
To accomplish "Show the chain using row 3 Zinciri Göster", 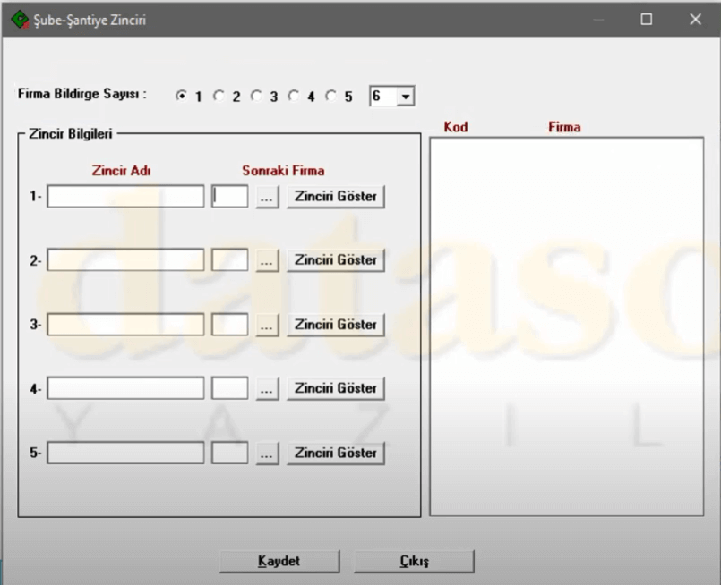I will pos(336,325).
